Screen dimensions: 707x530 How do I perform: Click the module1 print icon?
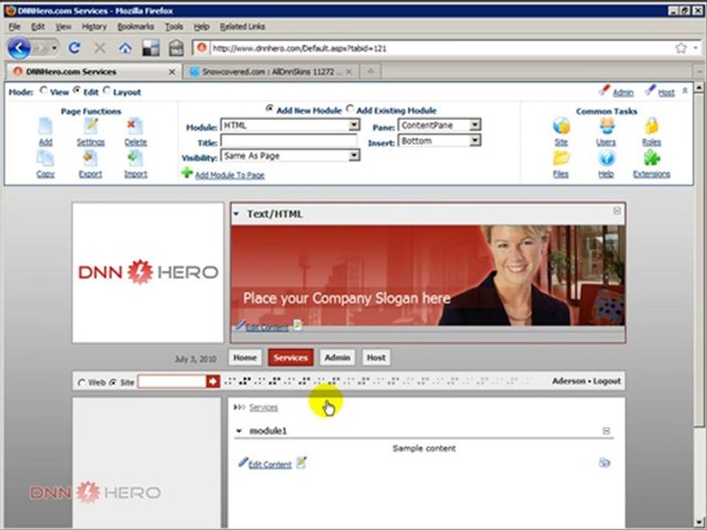(x=604, y=462)
